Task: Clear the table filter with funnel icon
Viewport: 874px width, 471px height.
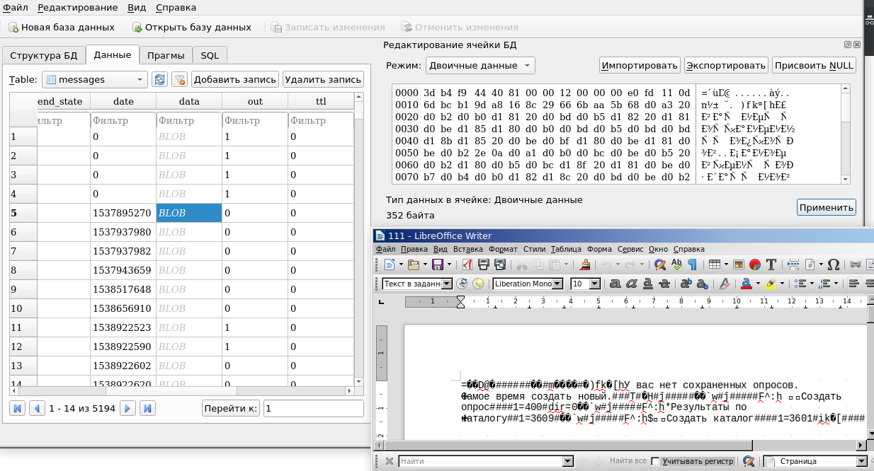Action: (181, 79)
